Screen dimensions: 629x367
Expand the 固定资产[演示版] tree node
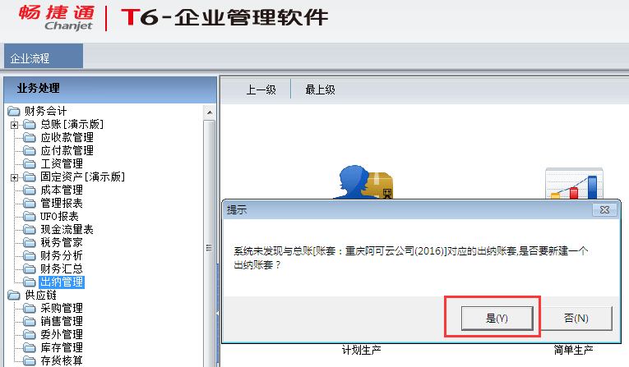[15, 177]
